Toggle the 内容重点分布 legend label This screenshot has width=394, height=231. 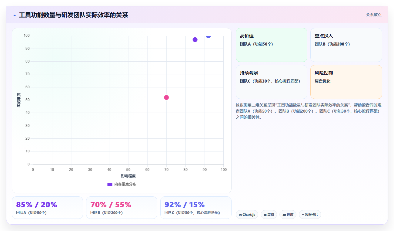click(125, 184)
